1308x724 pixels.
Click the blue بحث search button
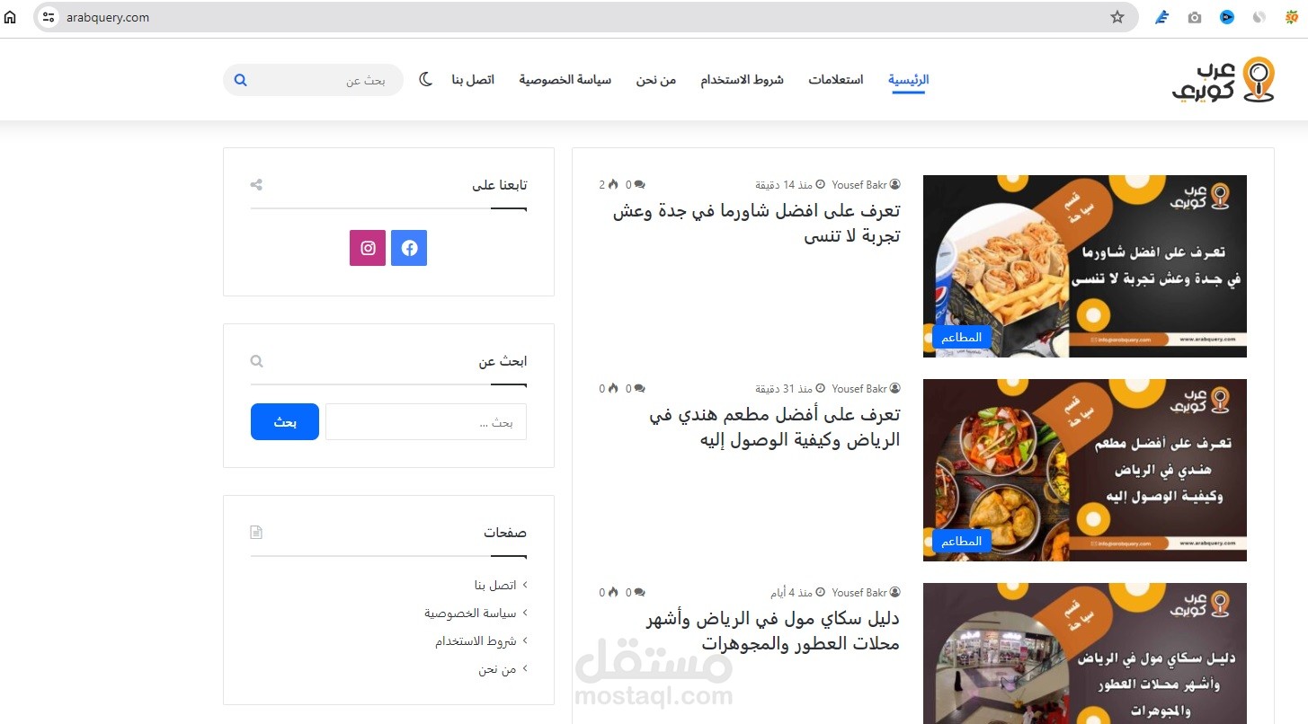click(285, 421)
